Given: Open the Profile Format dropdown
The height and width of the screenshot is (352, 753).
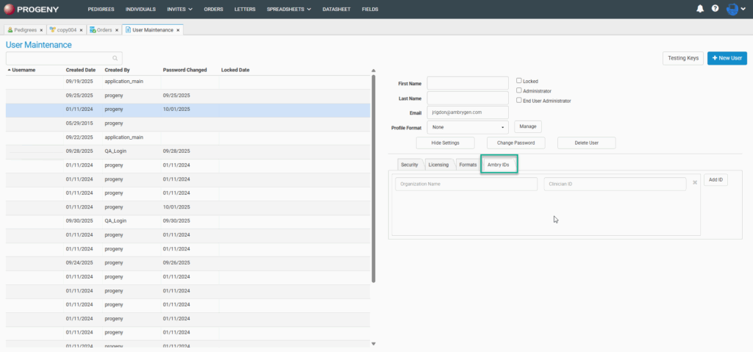Looking at the screenshot, I should (x=468, y=127).
